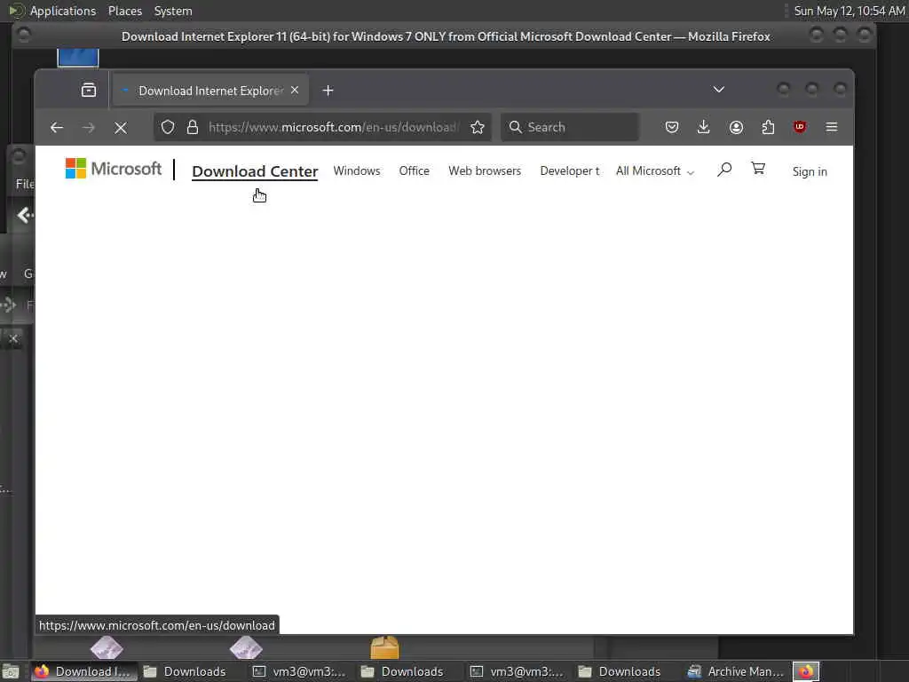Click the Microsoft site search magnifier icon
The width and height of the screenshot is (909, 682).
pos(724,170)
